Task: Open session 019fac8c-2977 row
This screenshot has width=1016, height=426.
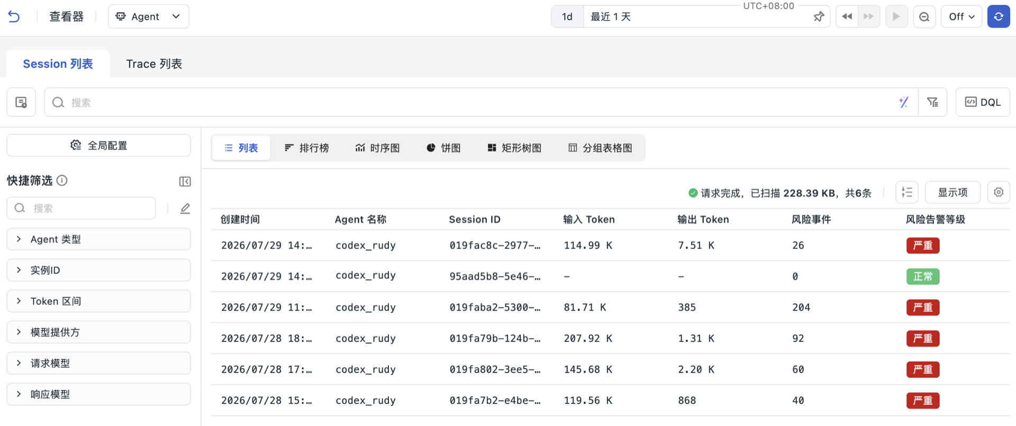Action: click(610, 245)
